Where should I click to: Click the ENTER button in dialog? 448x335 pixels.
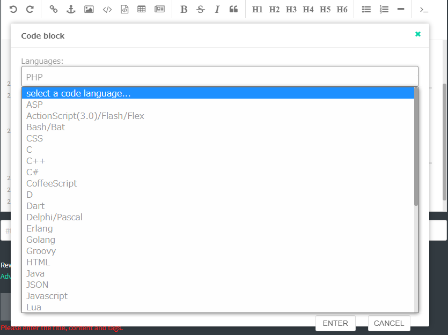click(335, 323)
